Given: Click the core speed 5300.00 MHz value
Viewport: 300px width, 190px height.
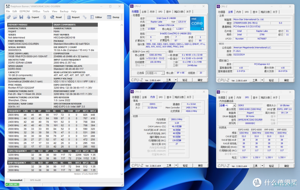Looking at the screenshot, I should (x=156, y=55).
